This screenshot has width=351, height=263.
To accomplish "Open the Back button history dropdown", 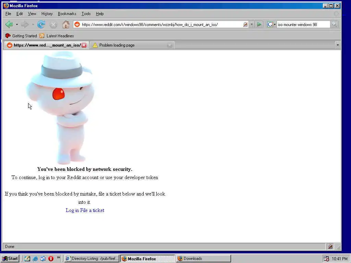I will tap(17, 24).
